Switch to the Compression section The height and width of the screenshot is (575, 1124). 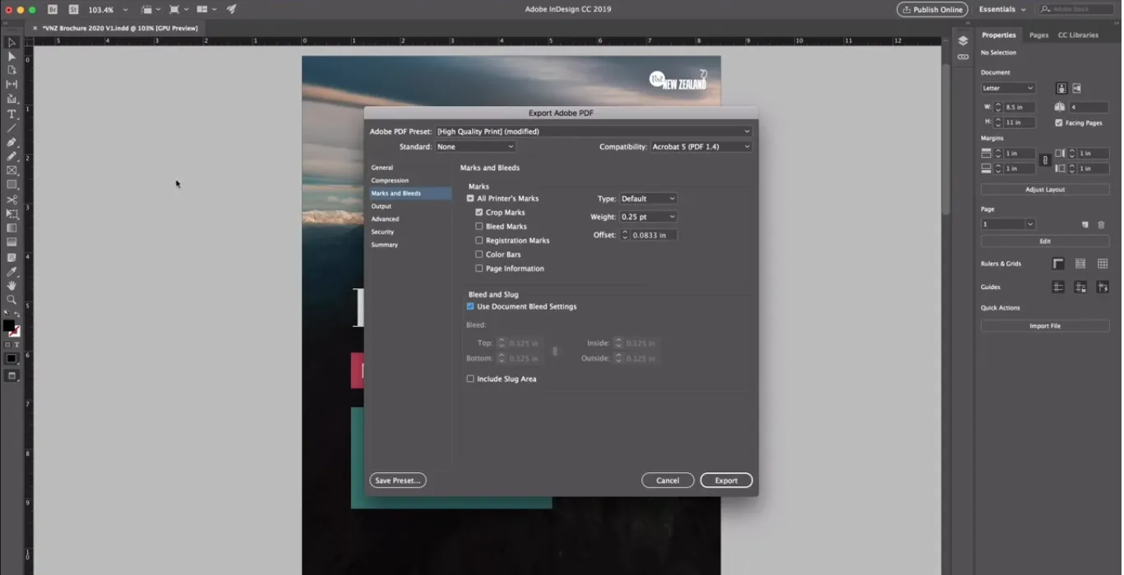[390, 181]
